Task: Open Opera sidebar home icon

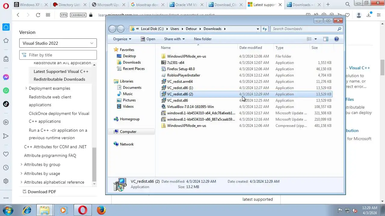Action: pos(6,27)
